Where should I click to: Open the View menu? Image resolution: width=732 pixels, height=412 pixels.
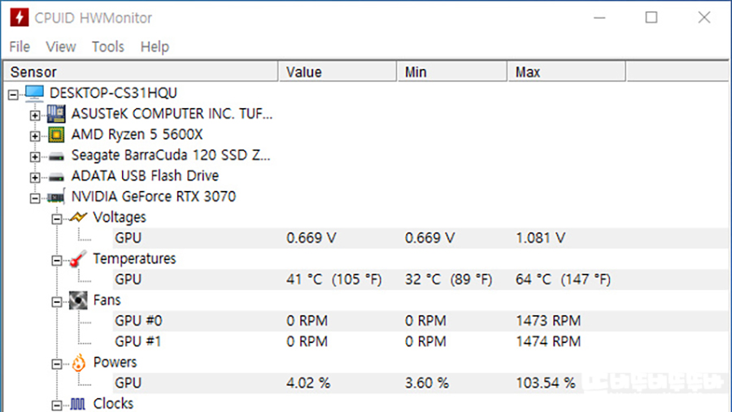tap(61, 46)
